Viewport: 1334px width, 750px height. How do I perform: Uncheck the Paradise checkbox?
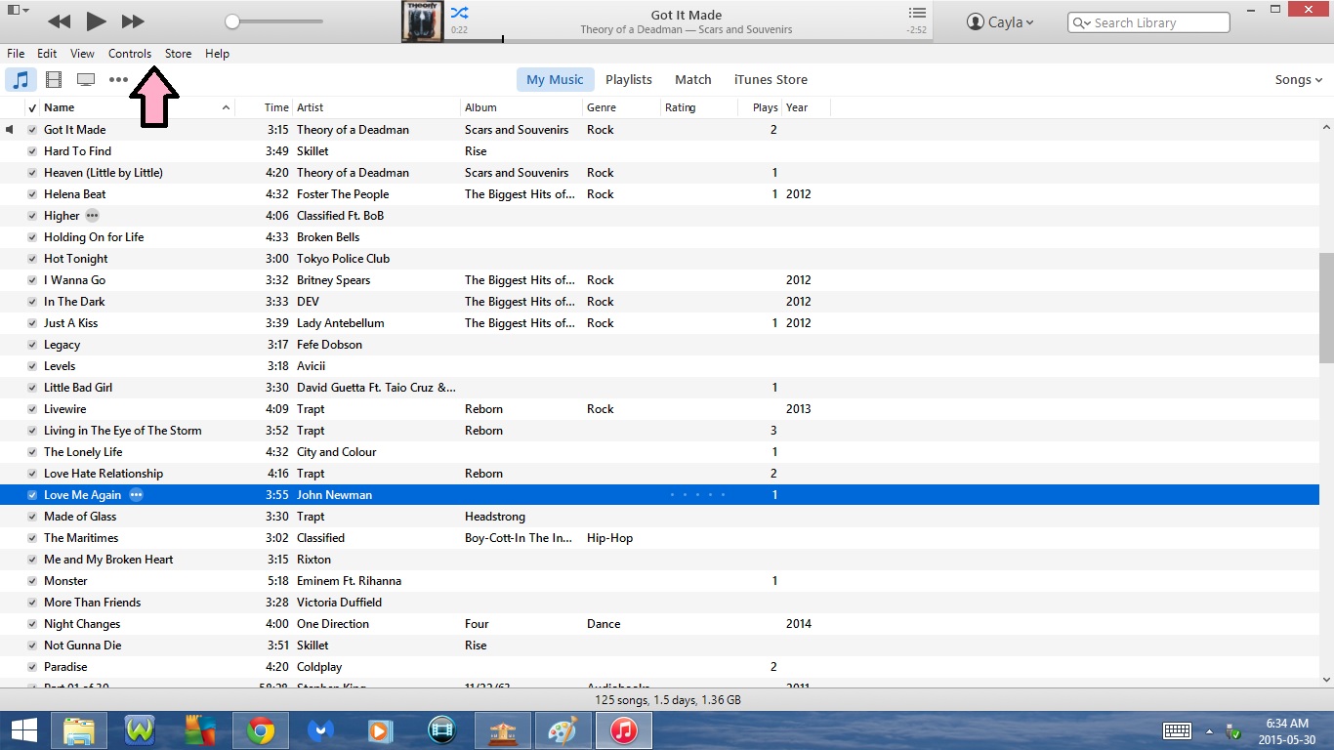click(x=32, y=667)
